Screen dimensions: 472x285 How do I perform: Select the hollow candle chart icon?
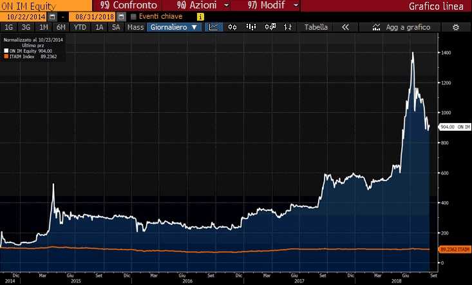point(270,27)
